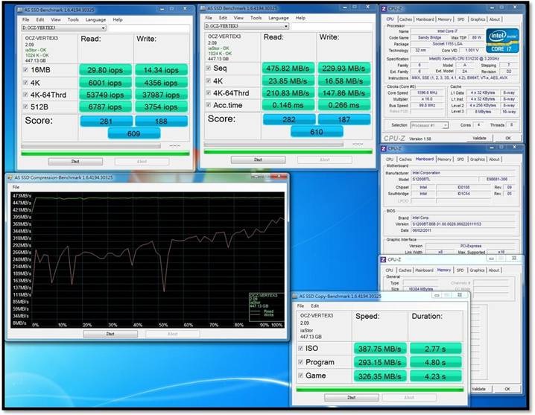Click the read score 282 field
This screenshot has width=535, height=415.
[x=289, y=119]
